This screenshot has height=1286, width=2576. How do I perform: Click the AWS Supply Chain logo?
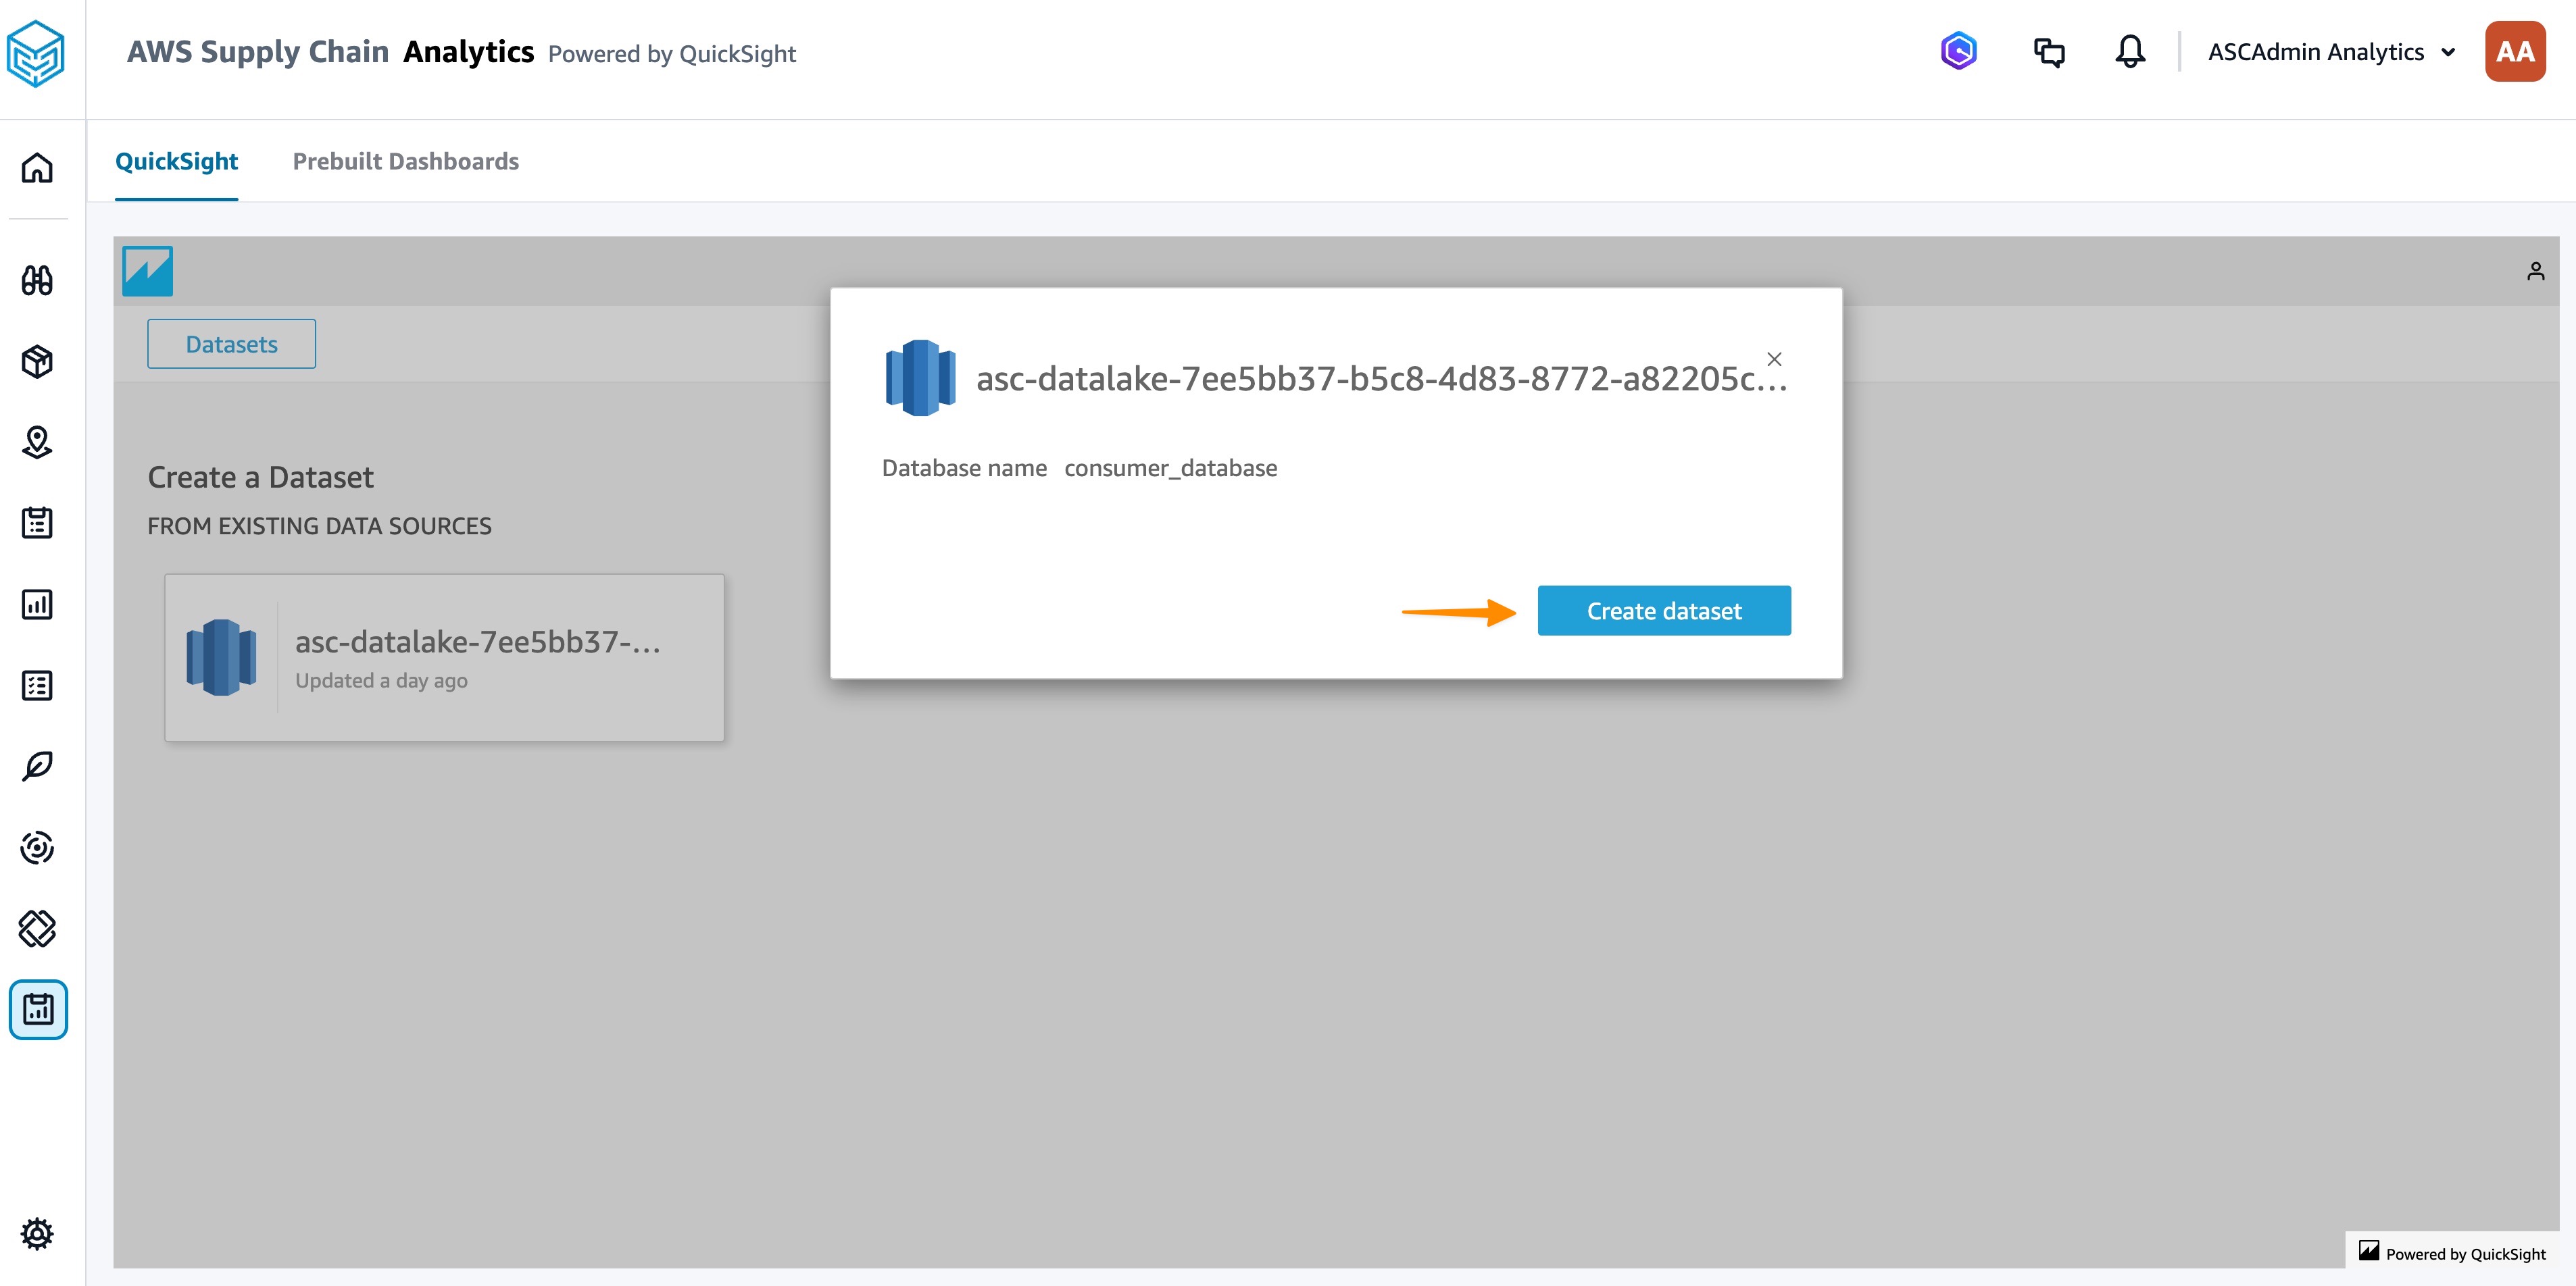36,54
